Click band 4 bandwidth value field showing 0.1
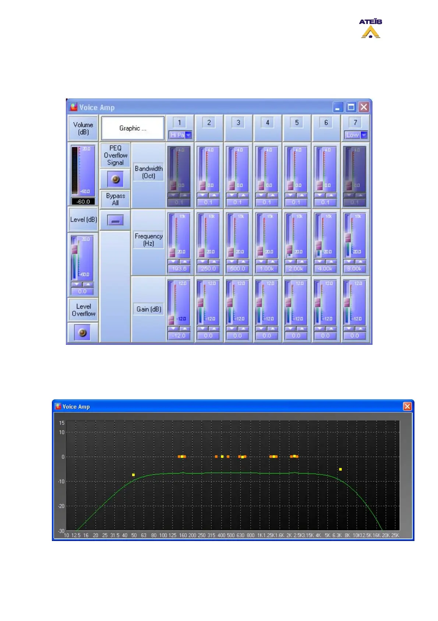 pyautogui.click(x=267, y=202)
